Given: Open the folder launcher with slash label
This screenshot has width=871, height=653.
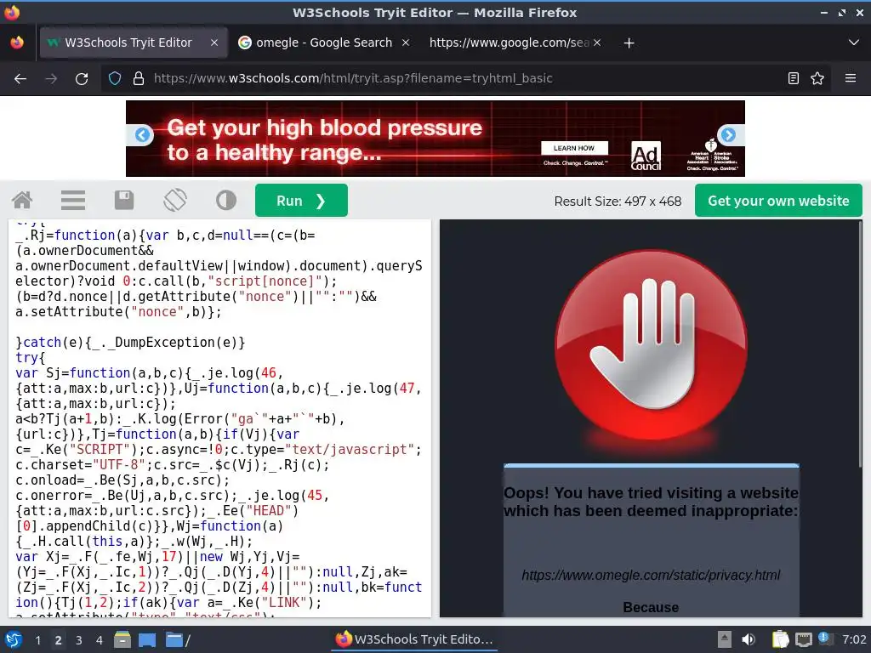Looking at the screenshot, I should (178, 640).
